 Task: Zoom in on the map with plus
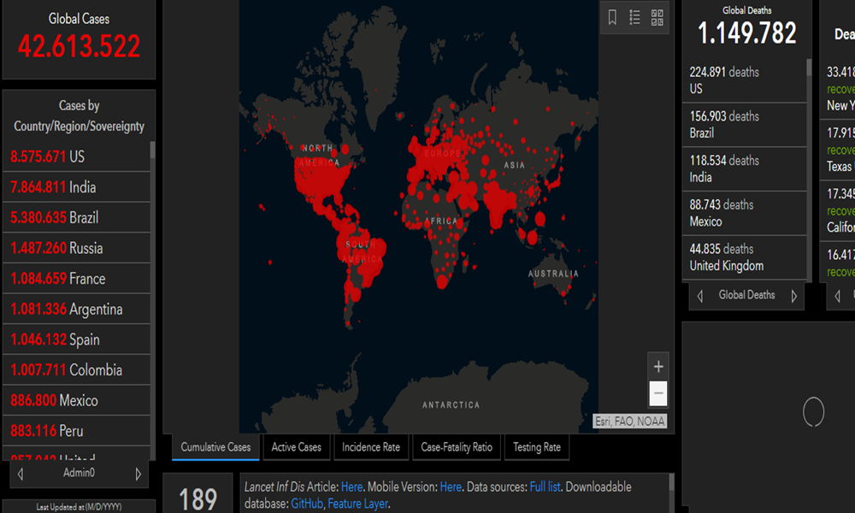coord(658,367)
